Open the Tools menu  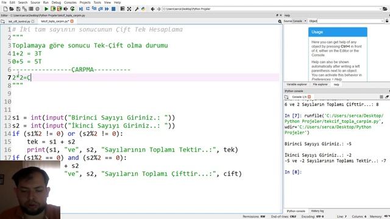click(x=97, y=2)
